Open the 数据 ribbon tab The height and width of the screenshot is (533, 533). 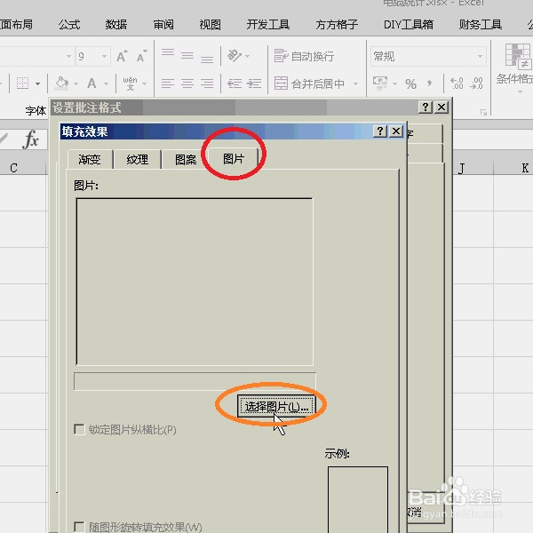click(116, 25)
